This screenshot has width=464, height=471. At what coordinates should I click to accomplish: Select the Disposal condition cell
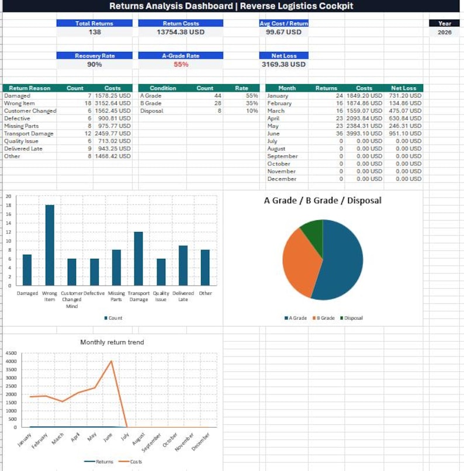(x=162, y=111)
